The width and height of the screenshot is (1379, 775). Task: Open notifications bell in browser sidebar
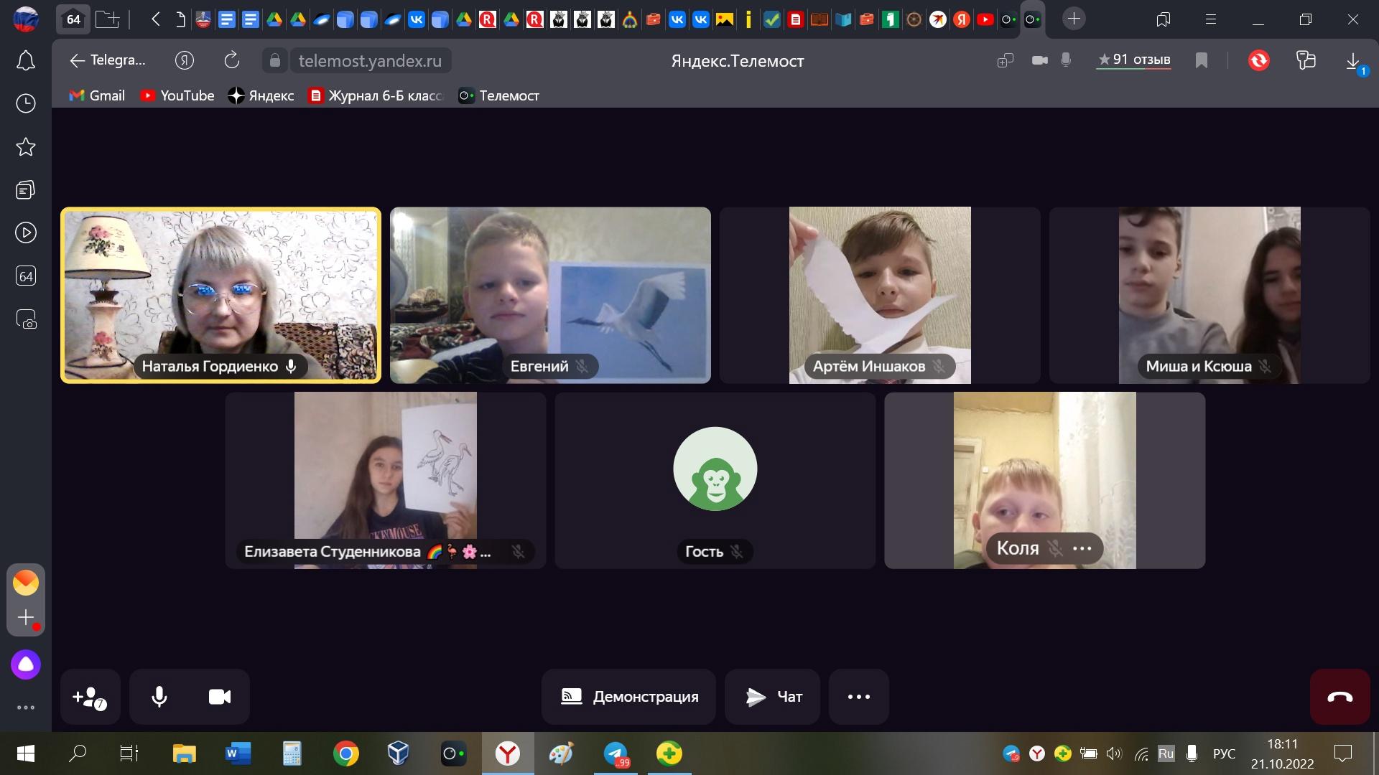click(x=26, y=61)
